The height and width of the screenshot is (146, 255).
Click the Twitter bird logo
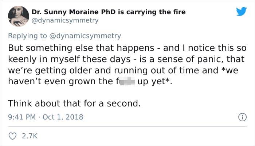click(241, 11)
